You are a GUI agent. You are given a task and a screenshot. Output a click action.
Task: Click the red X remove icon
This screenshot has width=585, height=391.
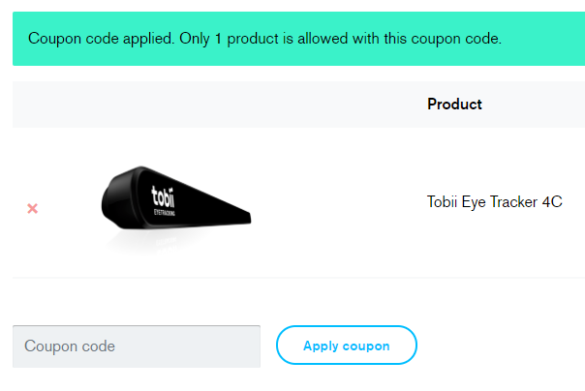point(33,208)
